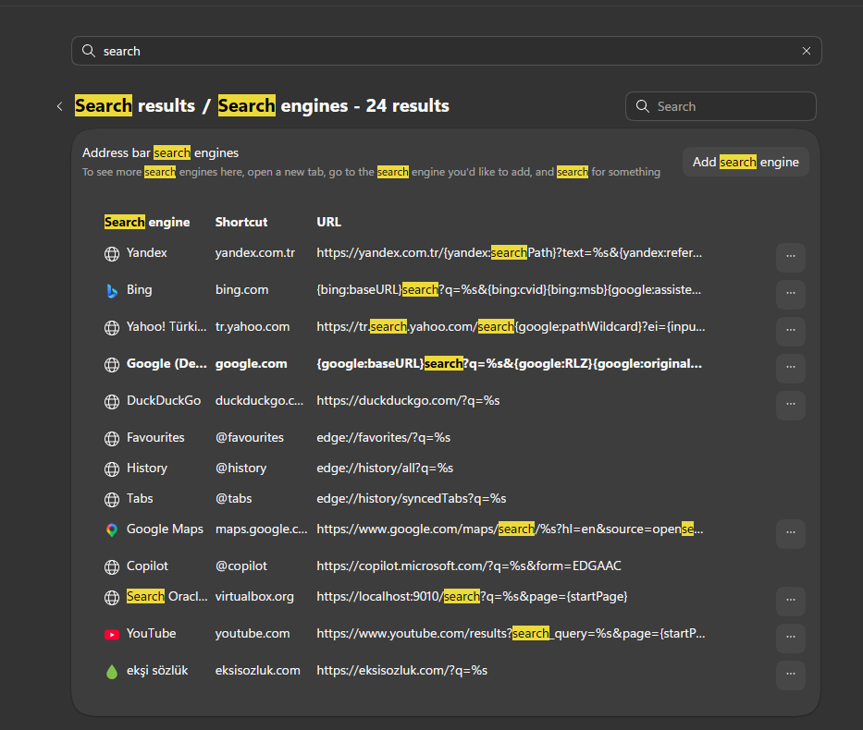Click the ekşi sözlük green drop icon
Screen dimensions: 863x730
112,671
